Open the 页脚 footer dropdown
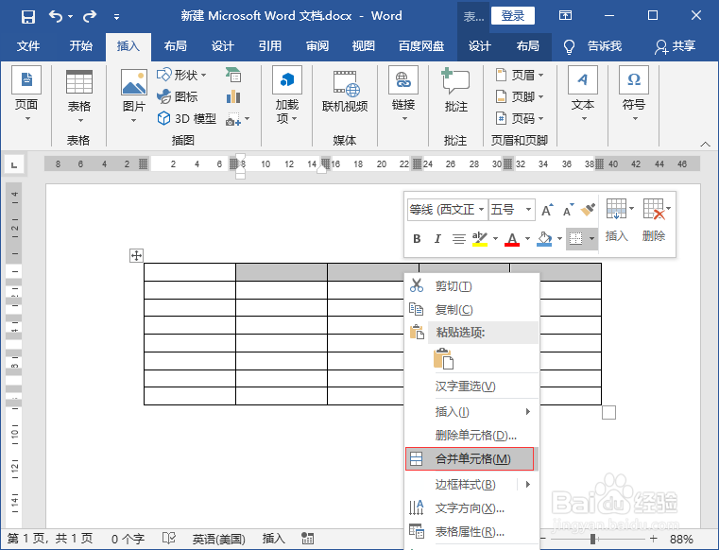This screenshot has width=719, height=550. tap(520, 96)
